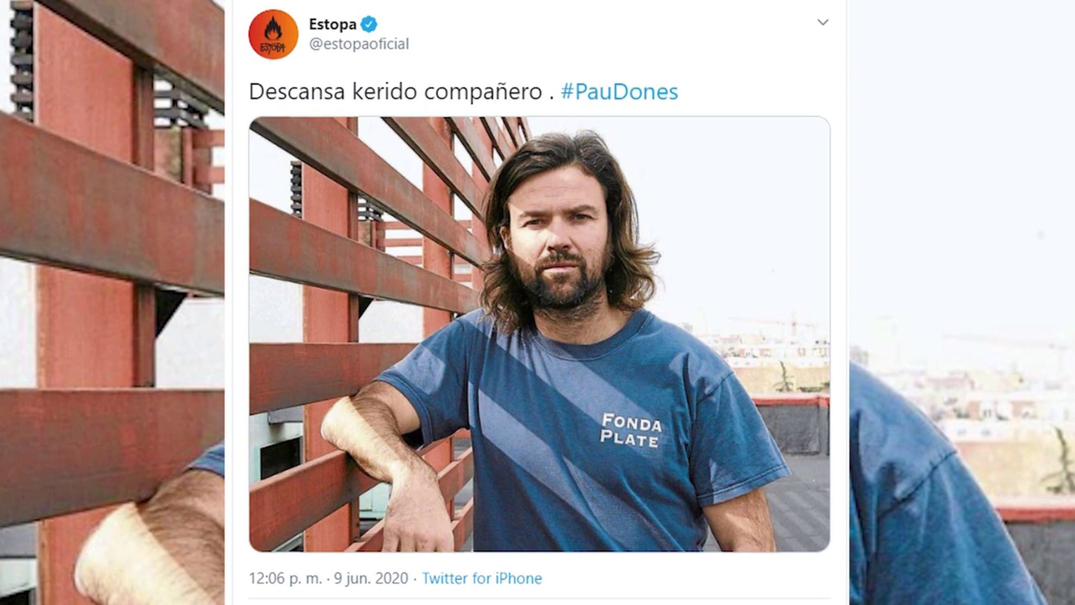Open the attached photo of the man
Screen dimensions: 1075x605
click(x=539, y=334)
